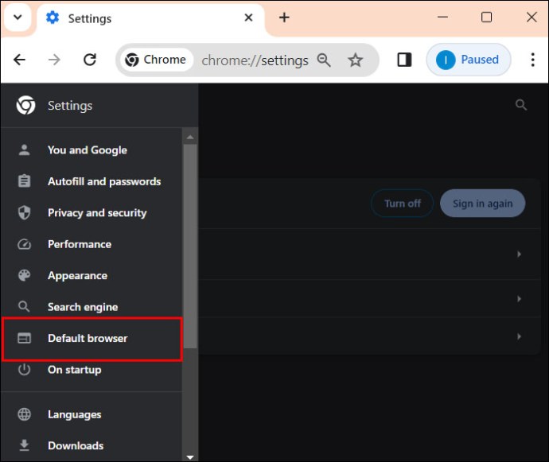Minimize the Chrome window
The width and height of the screenshot is (549, 462).
pyautogui.click(x=442, y=17)
